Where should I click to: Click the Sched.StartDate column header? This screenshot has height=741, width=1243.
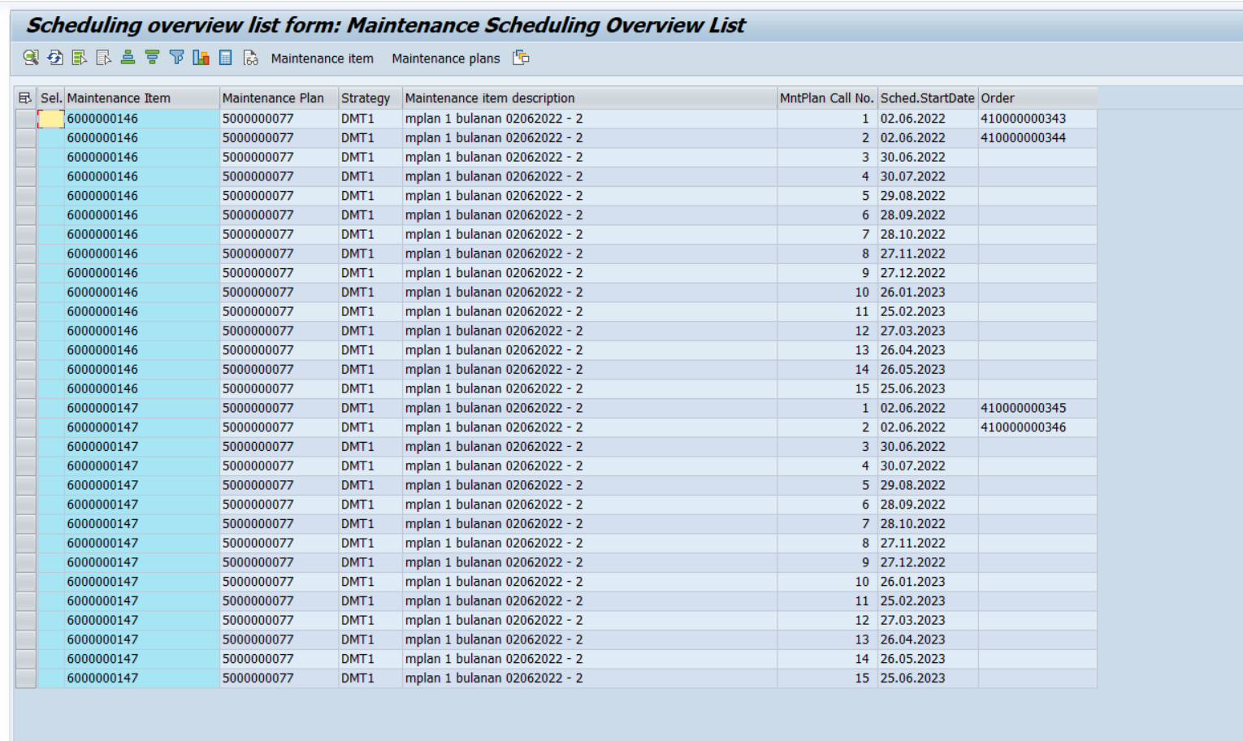pos(927,98)
